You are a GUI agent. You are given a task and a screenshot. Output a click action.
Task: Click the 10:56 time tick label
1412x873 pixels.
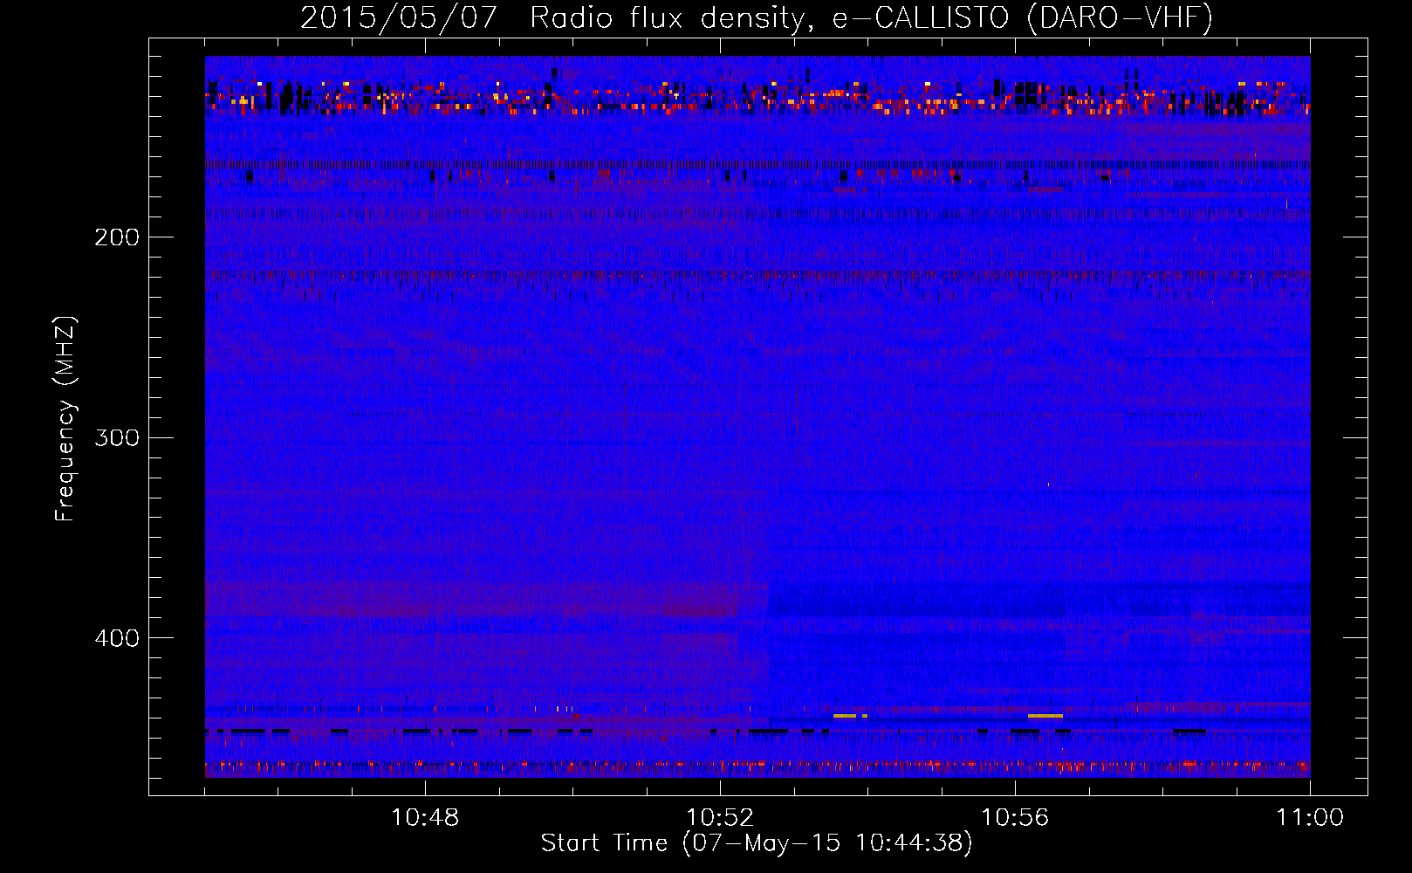click(x=1015, y=818)
